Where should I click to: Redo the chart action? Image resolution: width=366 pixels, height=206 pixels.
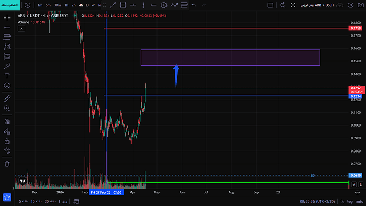coord(204,5)
